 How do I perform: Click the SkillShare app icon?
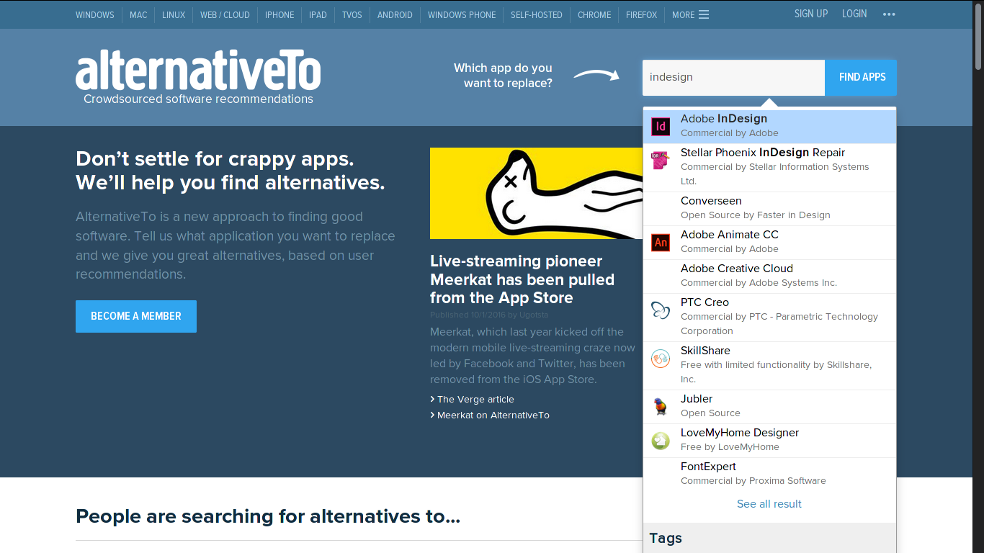pos(661,359)
